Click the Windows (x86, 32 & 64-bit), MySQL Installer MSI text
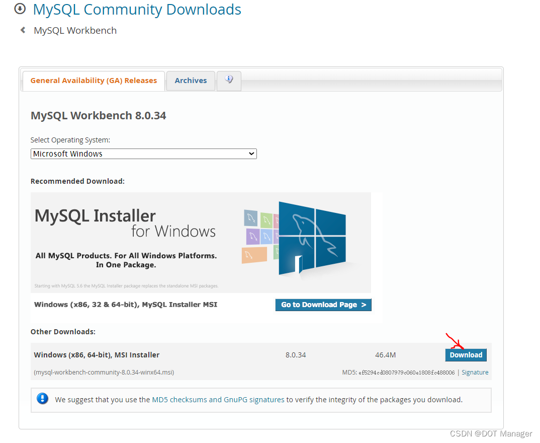The height and width of the screenshot is (443, 540). coord(126,305)
